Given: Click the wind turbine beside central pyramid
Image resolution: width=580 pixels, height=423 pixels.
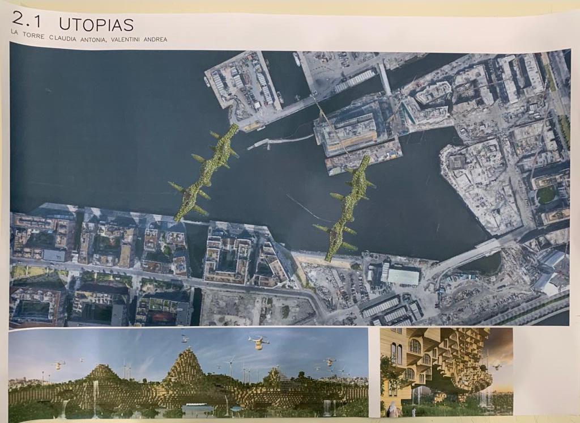Looking at the screenshot, I should pyautogui.click(x=231, y=366).
